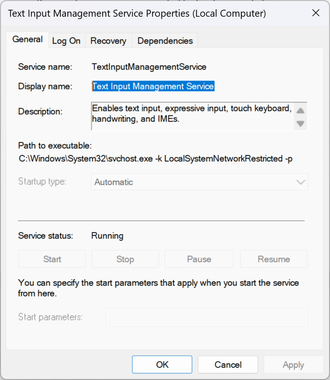Click inside the Description text box
The width and height of the screenshot is (330, 380).
coord(193,116)
